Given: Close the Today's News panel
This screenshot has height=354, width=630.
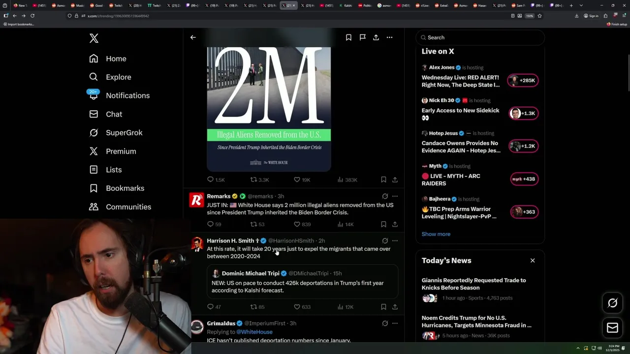Looking at the screenshot, I should (x=533, y=261).
